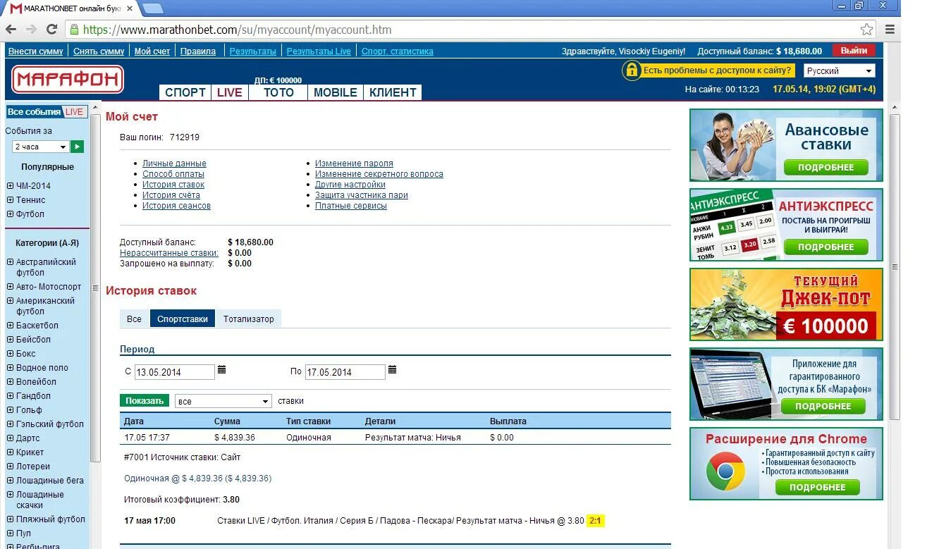
Task: Switch to Тотализатор tab
Action: click(248, 319)
